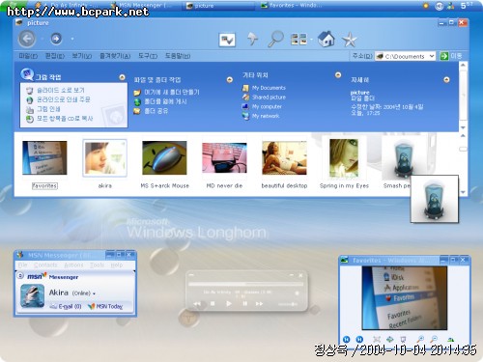Open the 즐겨찾기(A) menu
The width and height of the screenshot is (483, 362).
click(115, 56)
